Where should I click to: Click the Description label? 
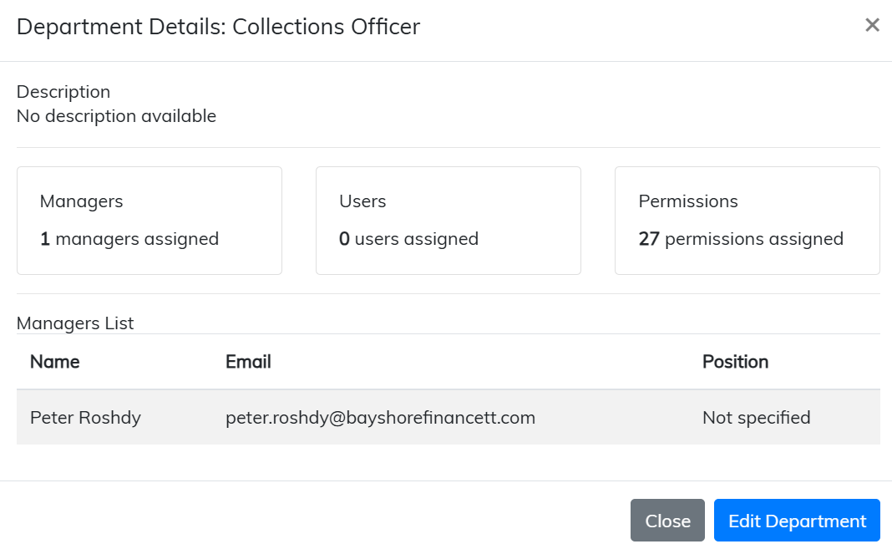point(63,92)
